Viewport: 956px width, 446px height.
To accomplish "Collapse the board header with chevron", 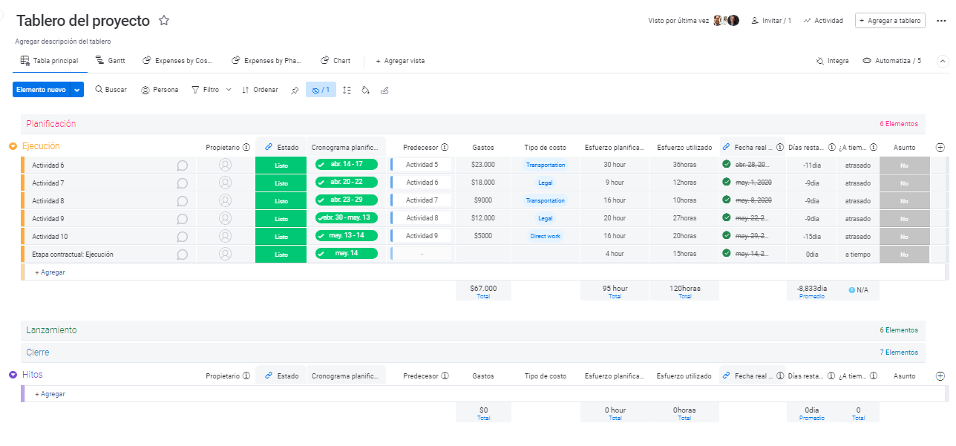I will [x=943, y=62].
